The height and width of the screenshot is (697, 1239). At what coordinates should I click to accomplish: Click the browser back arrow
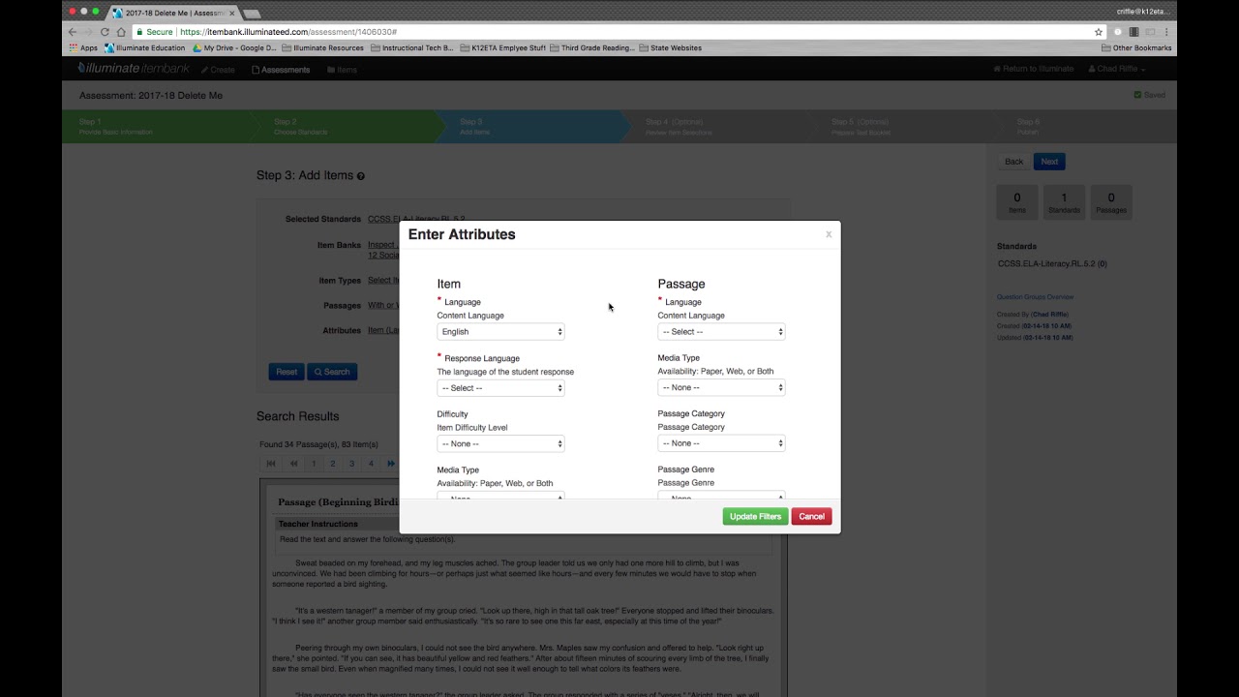(73, 32)
